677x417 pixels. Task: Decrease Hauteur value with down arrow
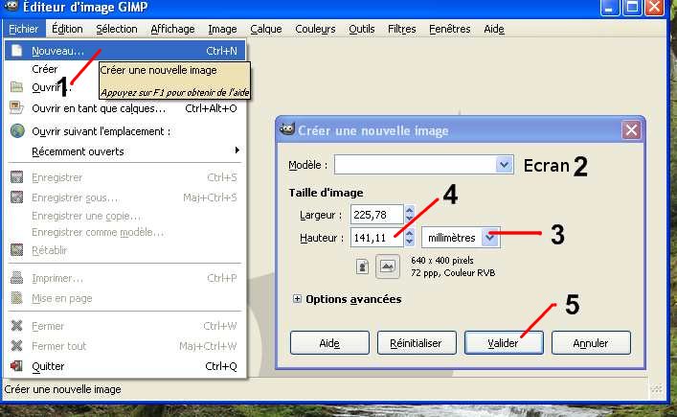(409, 242)
